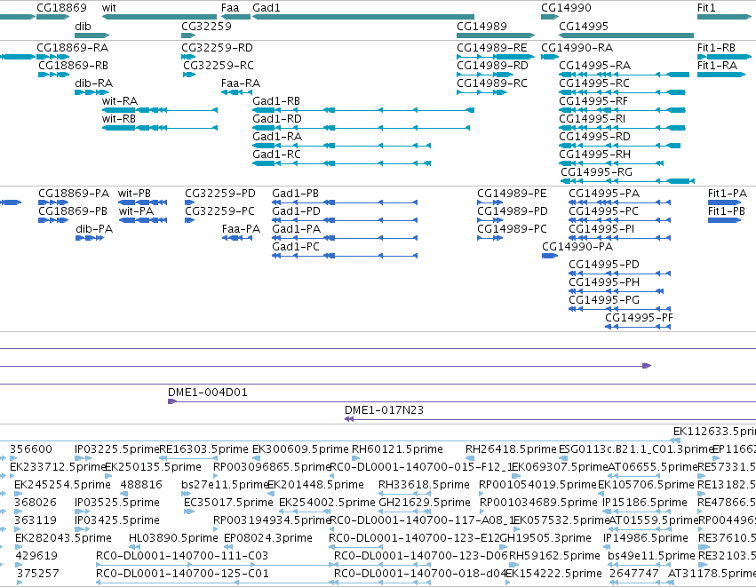Select EST RH59162.5prime
Viewport: 756px width, 587px height.
click(514, 564)
